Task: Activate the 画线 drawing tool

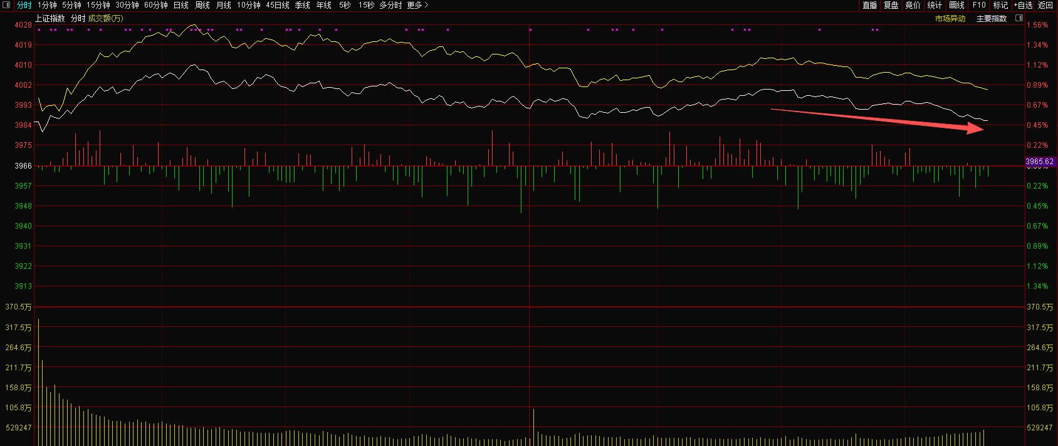Action: 956,5
